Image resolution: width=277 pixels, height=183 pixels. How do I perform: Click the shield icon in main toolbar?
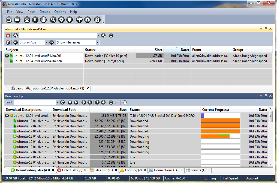(x=70, y=20)
